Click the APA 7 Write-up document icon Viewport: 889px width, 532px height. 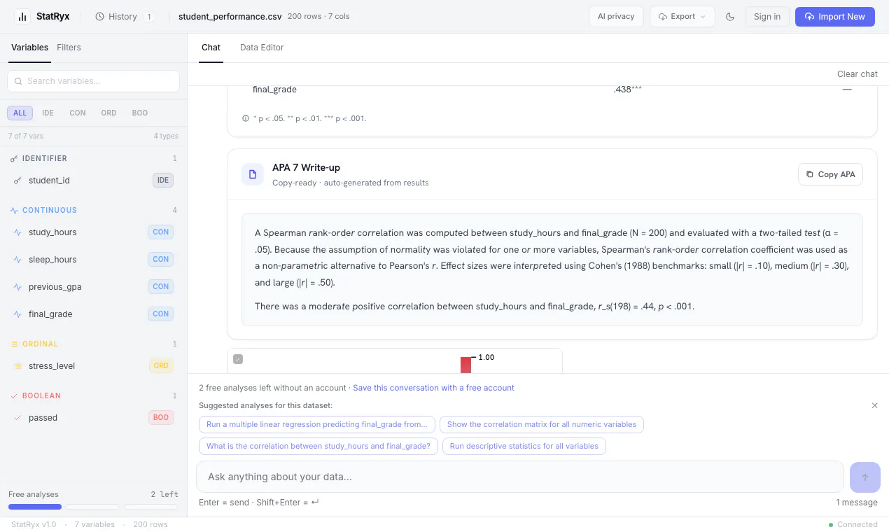click(253, 174)
